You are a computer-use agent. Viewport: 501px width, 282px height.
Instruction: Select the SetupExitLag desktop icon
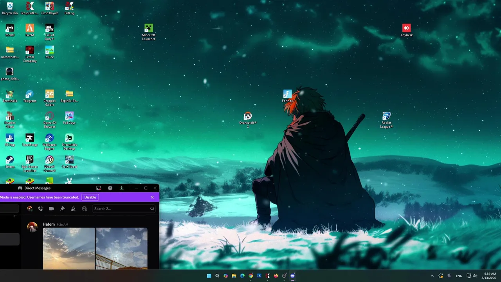tap(30, 9)
